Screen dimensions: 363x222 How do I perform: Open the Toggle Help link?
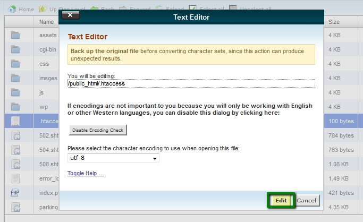click(x=86, y=174)
